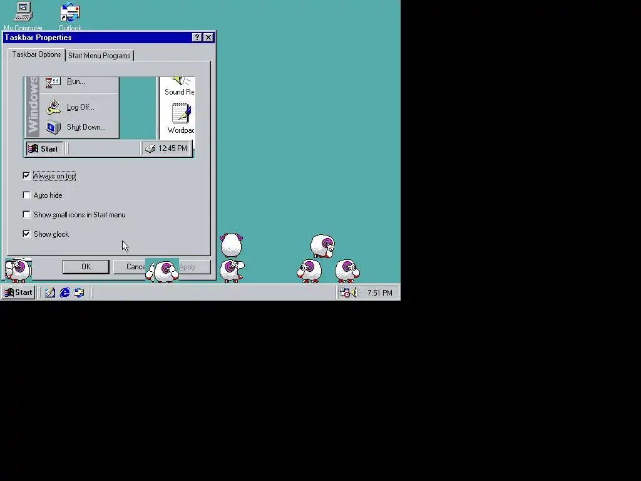This screenshot has height=481, width=641.
Task: Click the sheep covering the Apply button
Action: [163, 271]
